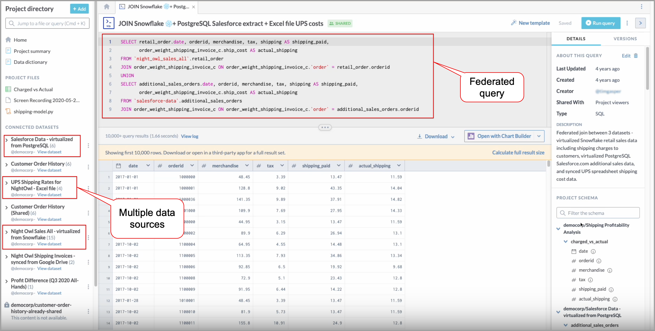Show info for actual_shipping schema field
The height and width of the screenshot is (331, 655).
(615, 299)
